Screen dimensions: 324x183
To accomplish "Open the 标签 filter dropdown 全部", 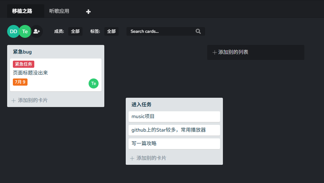I will tap(111, 31).
